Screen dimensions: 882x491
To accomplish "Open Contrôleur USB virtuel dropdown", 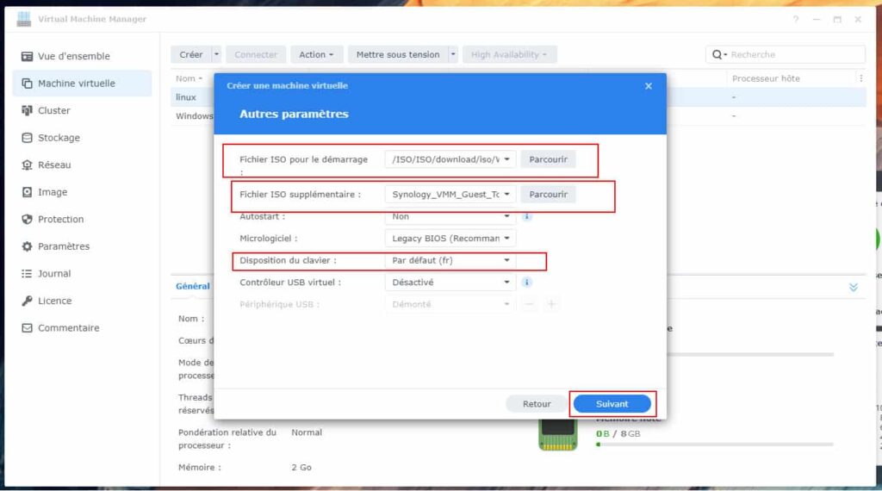I will (x=450, y=283).
